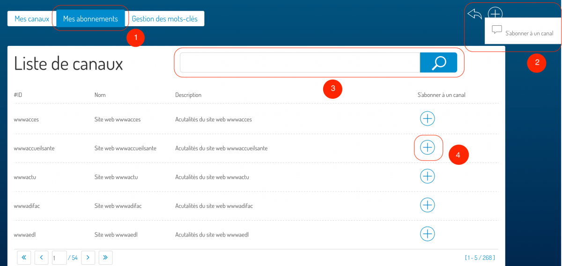Click the Nom column header
This screenshot has height=266, width=562.
click(100, 95)
